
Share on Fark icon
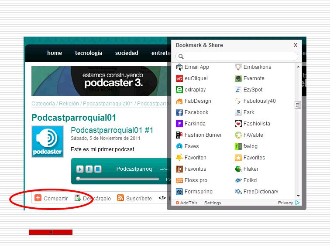tap(238, 112)
